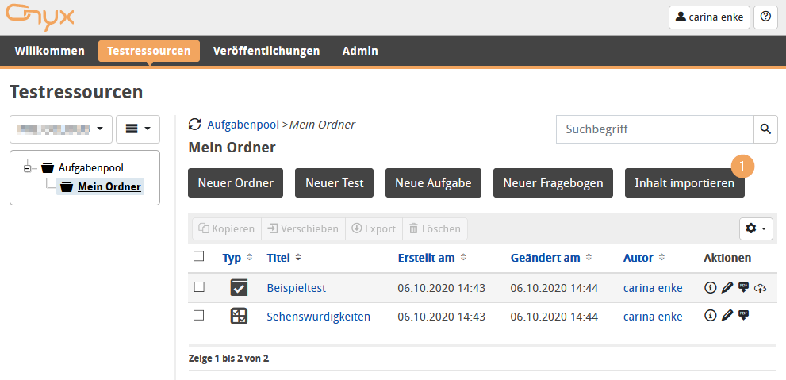Click the task type icon for Sehenswürdigkeiten
This screenshot has height=380, width=786.
pyautogui.click(x=239, y=316)
